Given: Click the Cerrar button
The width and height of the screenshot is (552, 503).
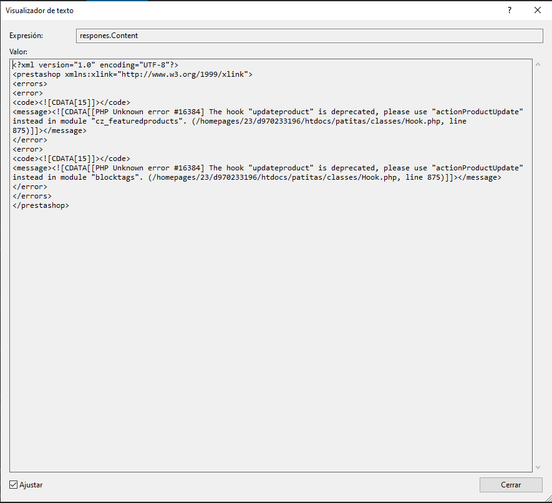Looking at the screenshot, I should click(x=511, y=485).
